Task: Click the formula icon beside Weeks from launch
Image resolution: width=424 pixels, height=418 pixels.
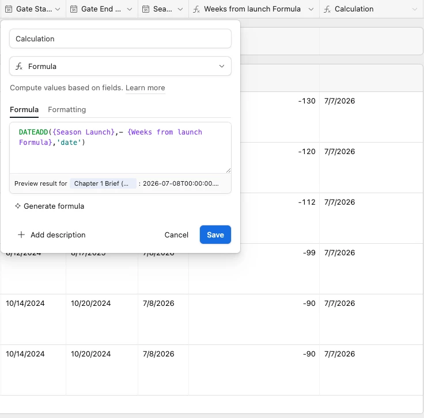Action: click(196, 9)
